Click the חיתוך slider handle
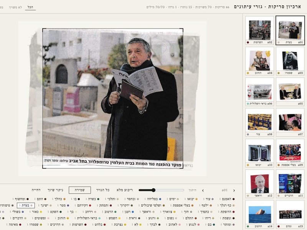 pyautogui.click(x=153, y=190)
